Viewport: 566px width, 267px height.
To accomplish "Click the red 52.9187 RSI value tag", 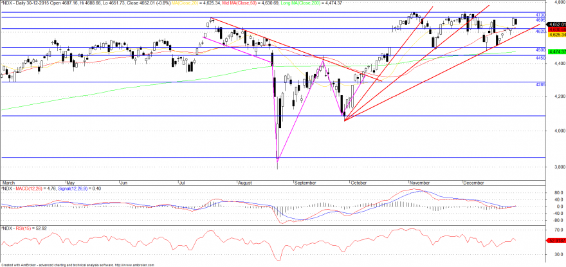I will [x=556, y=240].
